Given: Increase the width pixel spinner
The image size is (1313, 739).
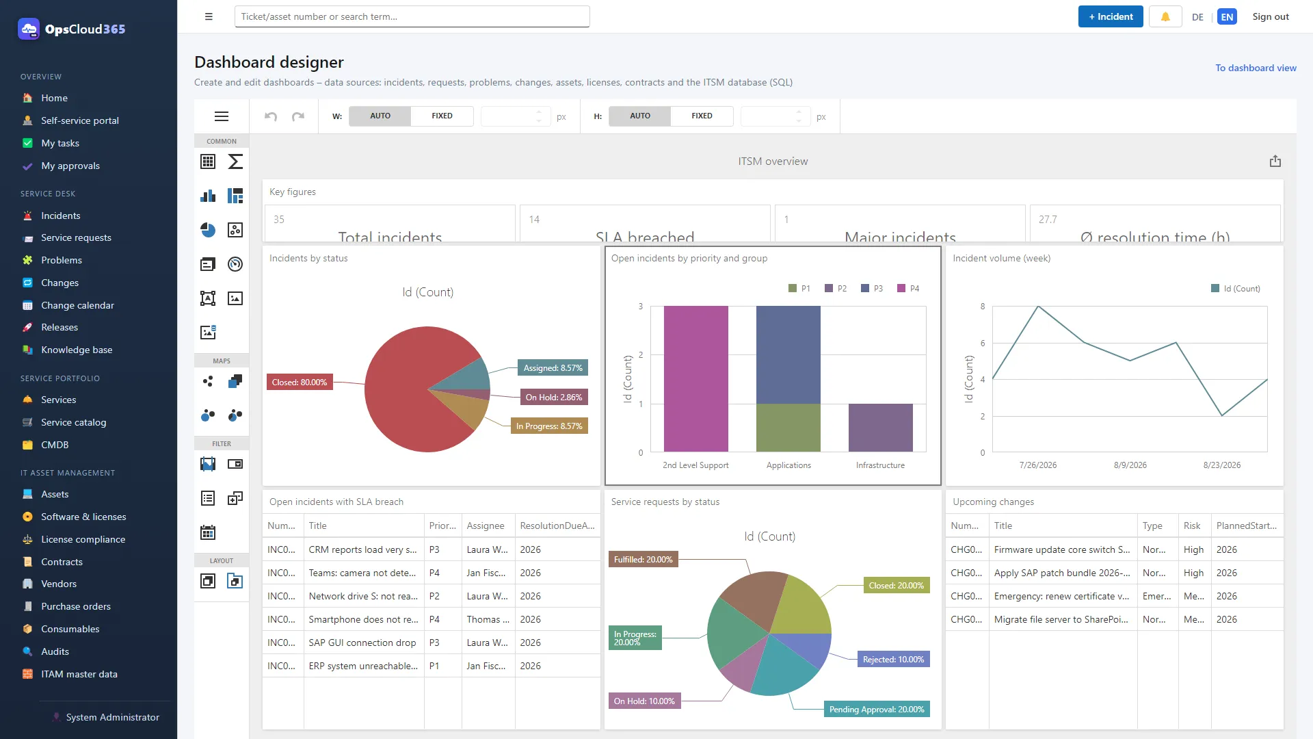Looking at the screenshot, I should pyautogui.click(x=539, y=112).
